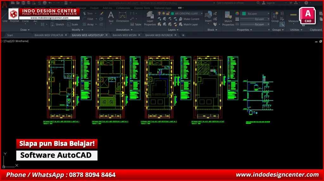
Task: Click the Save icon in quick access toolbar
Action: tap(23, 3)
